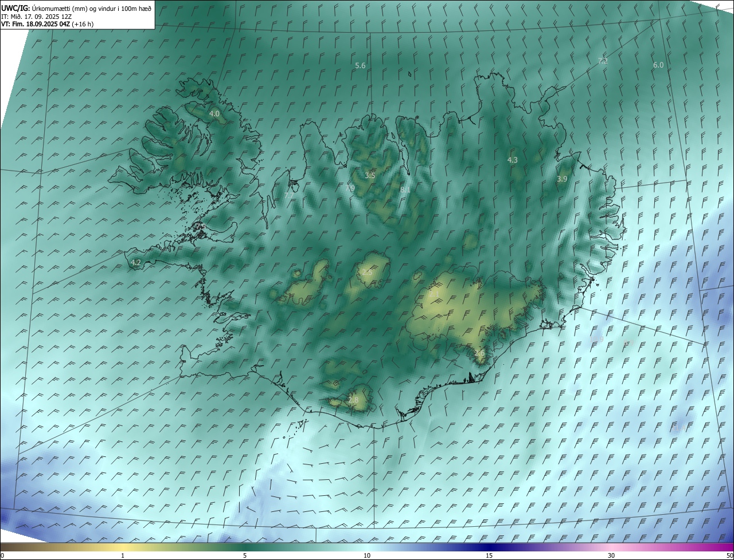Click the 3.5 value label

(370, 175)
